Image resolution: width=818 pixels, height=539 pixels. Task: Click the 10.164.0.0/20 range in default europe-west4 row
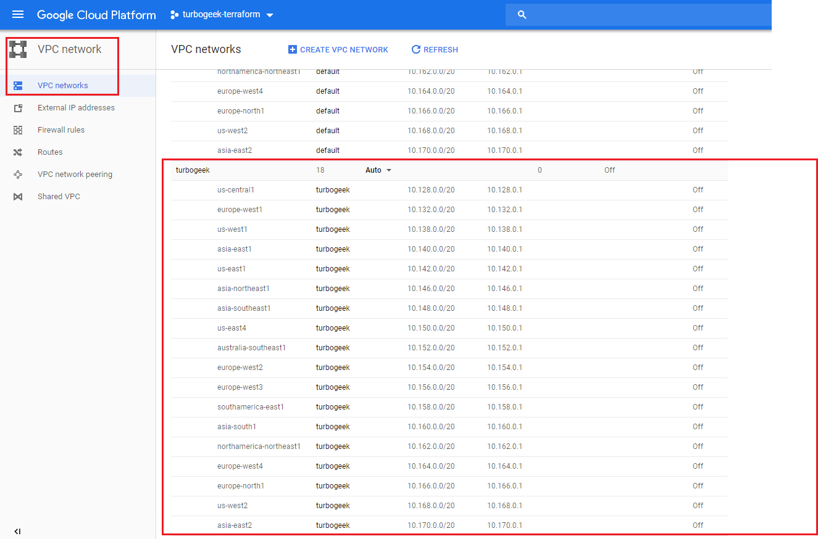pos(431,91)
